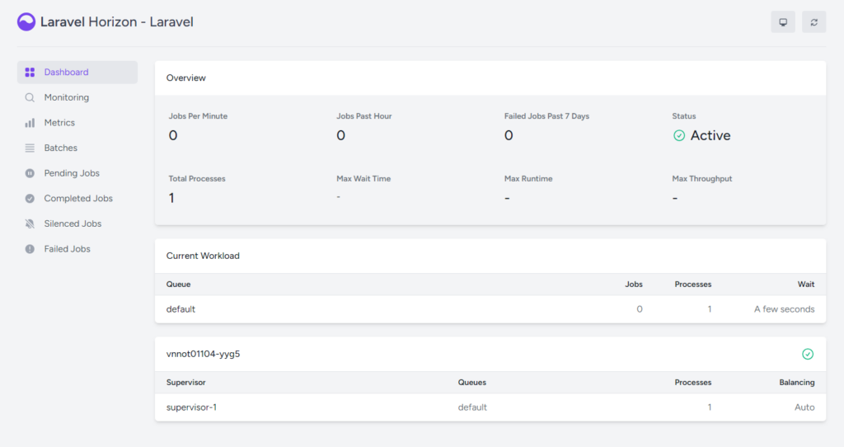Open the Batches page
This screenshot has height=447, width=844.
(77, 148)
